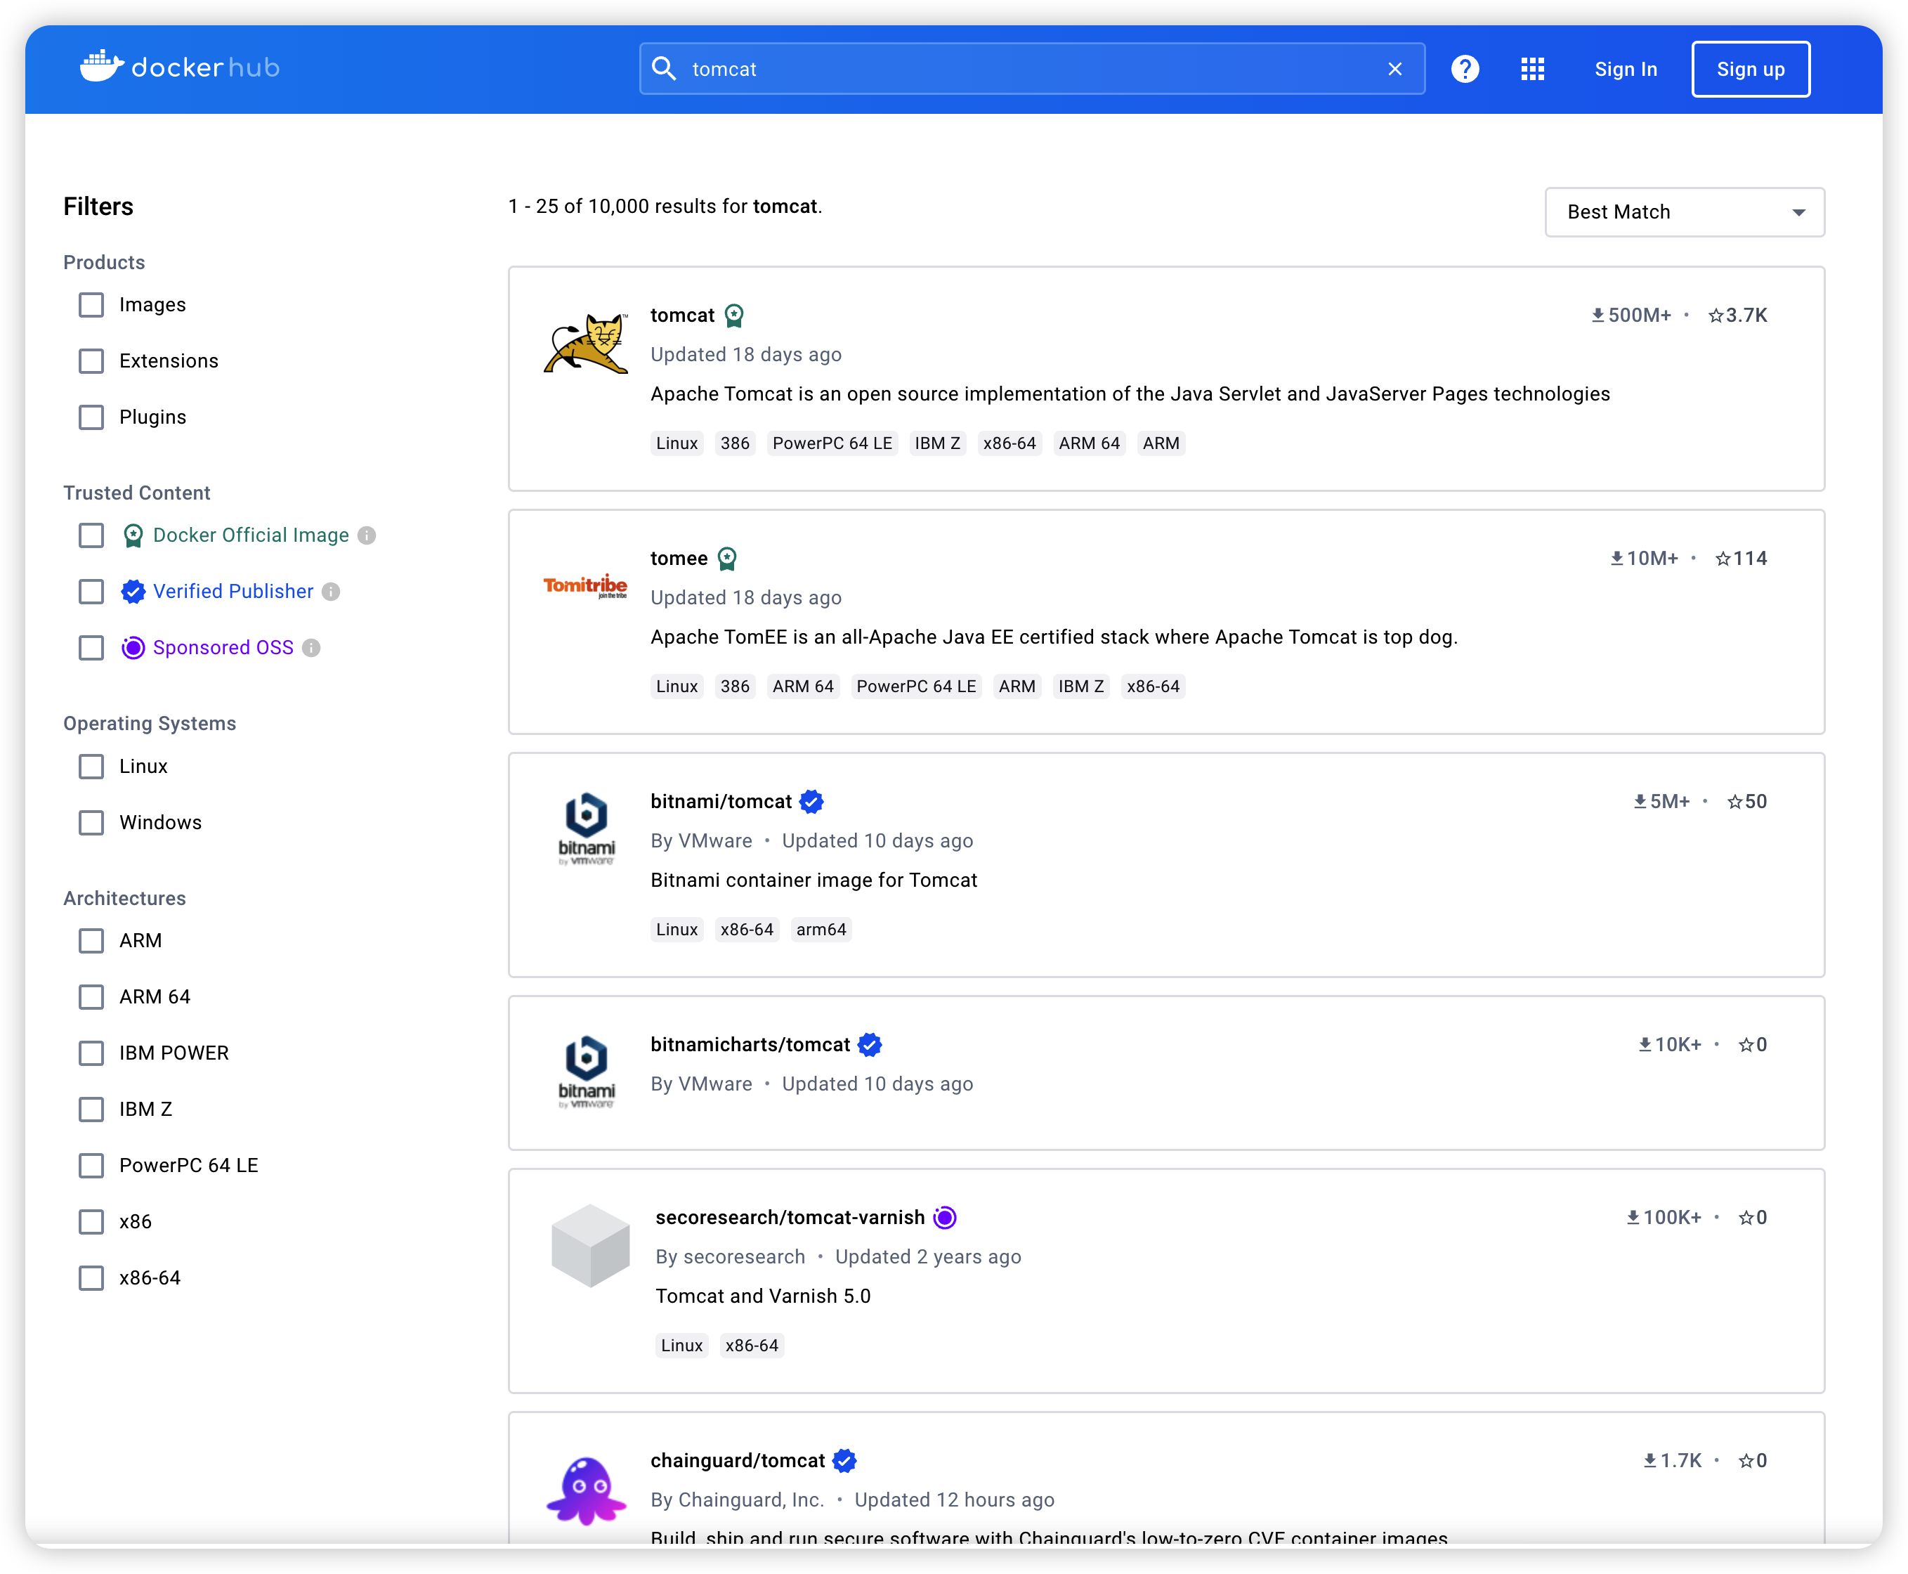Click info icon next to Sponsored OSS

[312, 649]
